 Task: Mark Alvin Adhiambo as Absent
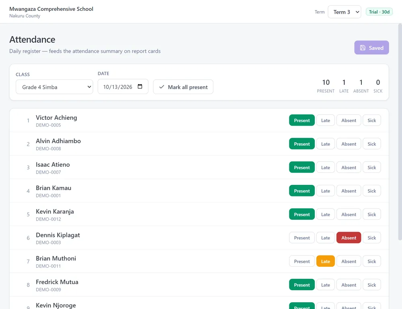pos(349,144)
